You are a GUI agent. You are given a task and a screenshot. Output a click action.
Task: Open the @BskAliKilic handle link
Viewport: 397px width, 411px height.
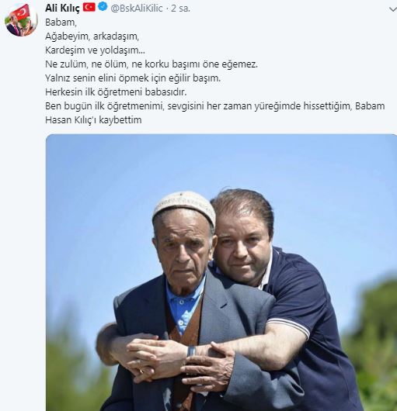[x=137, y=9]
